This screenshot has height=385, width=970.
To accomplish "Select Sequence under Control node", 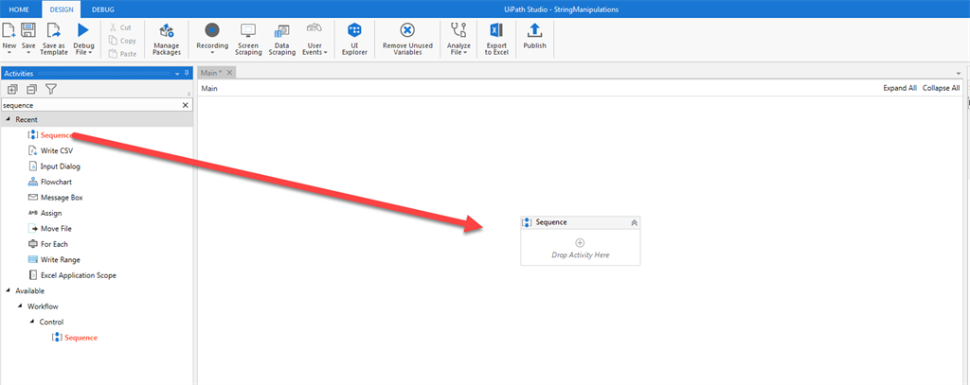I will point(75,338).
